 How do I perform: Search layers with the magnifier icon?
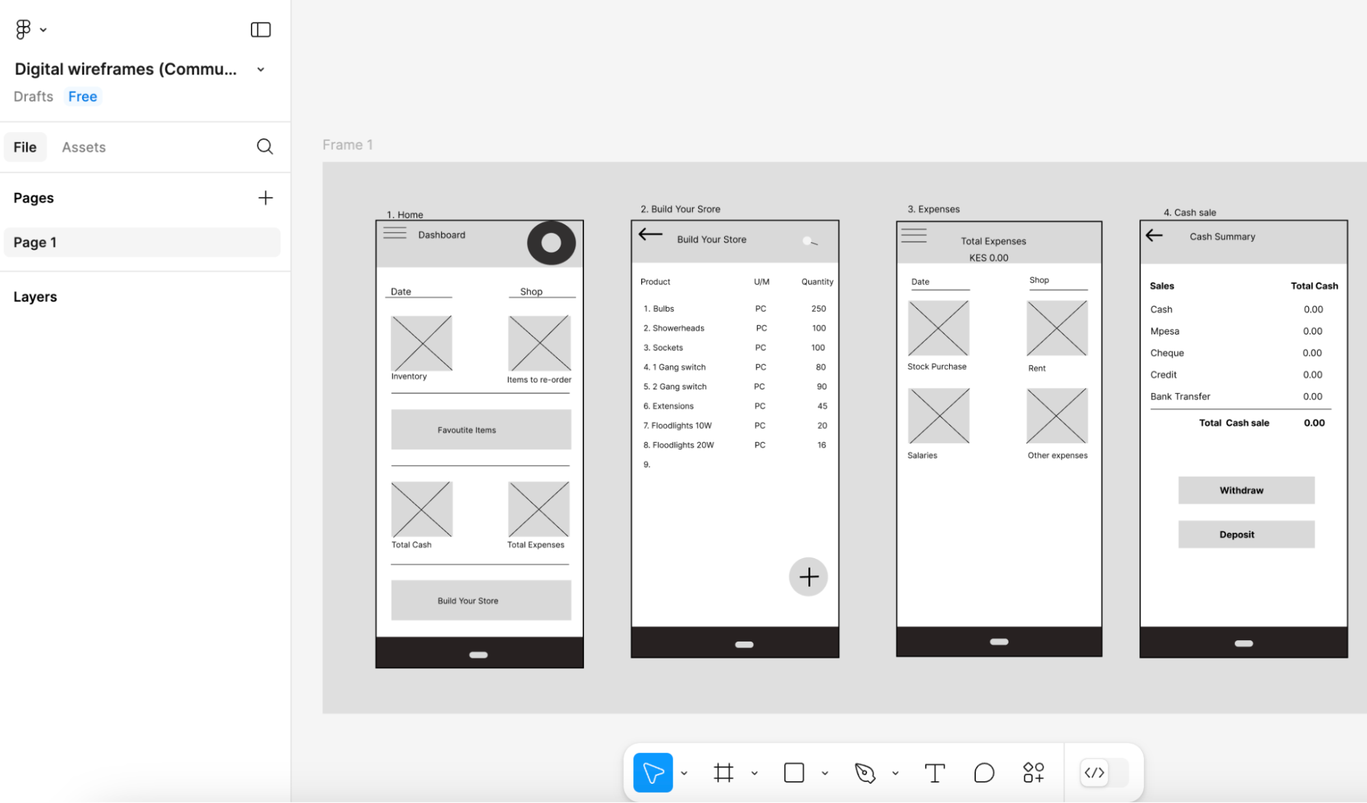click(x=265, y=146)
